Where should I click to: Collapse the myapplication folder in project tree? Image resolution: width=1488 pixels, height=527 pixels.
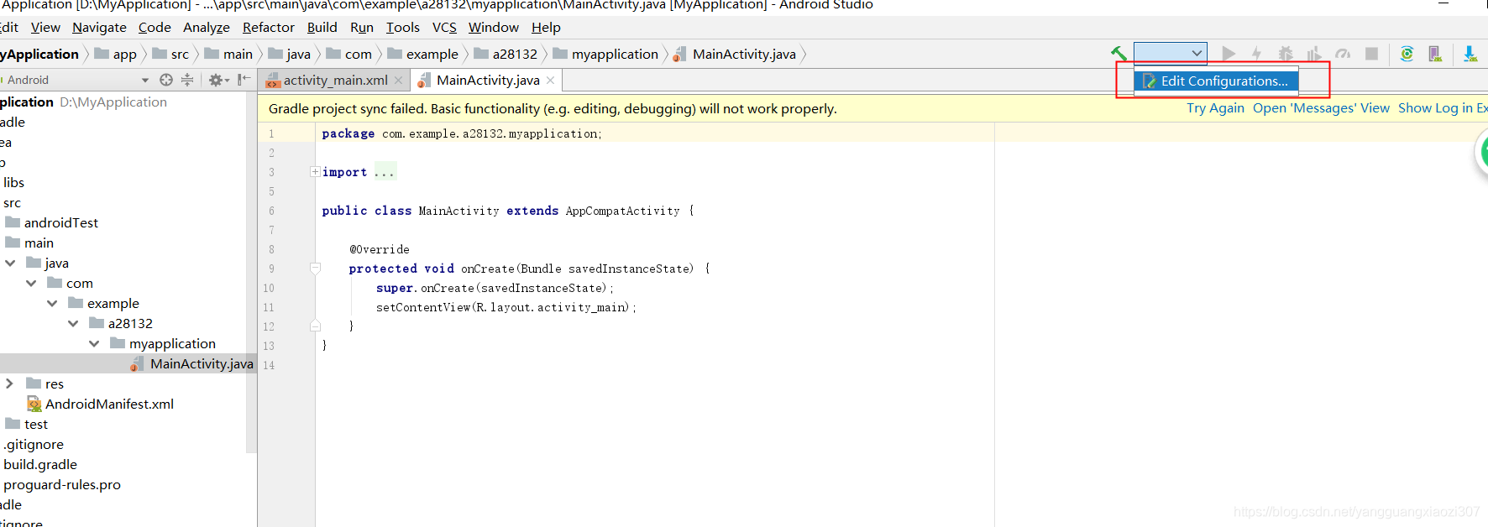94,344
